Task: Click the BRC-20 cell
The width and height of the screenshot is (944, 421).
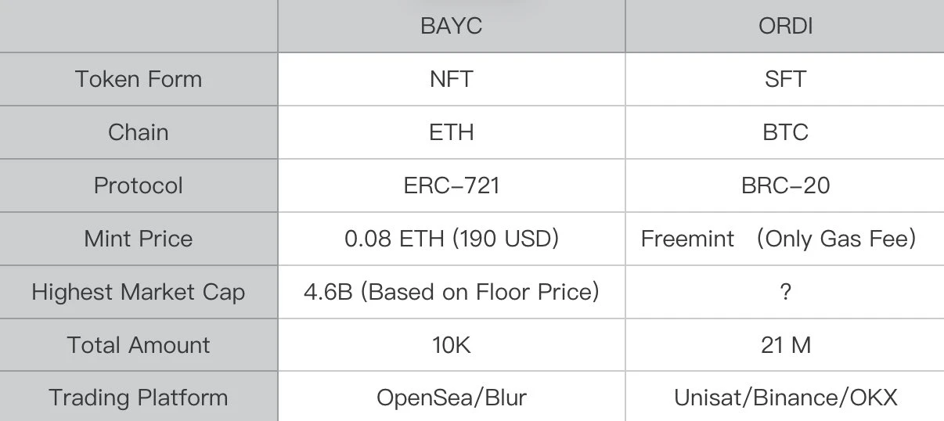Action: tap(785, 185)
